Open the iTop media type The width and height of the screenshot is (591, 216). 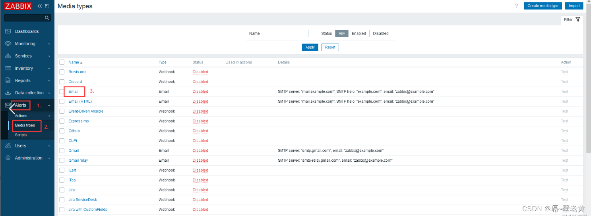click(72, 180)
